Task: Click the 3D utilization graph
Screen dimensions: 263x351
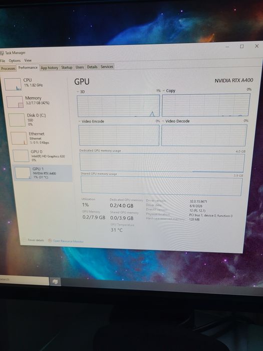Action: click(119, 106)
